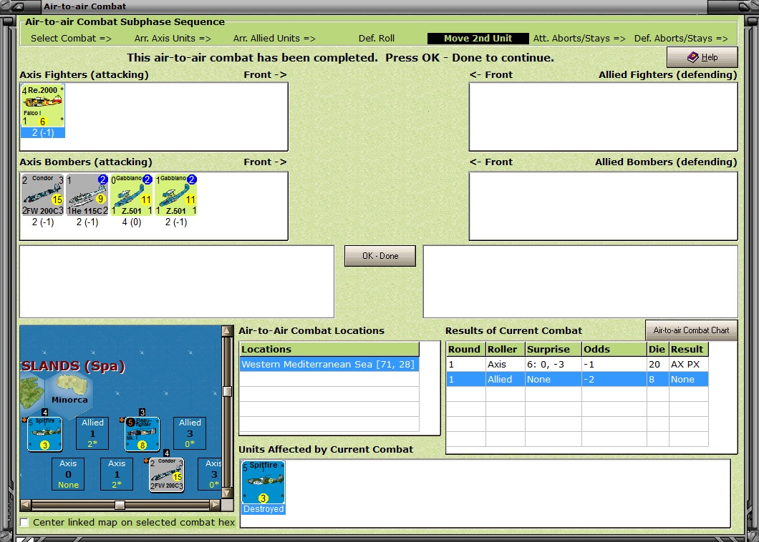
Task: Select the FW 200C Condor bomber counter
Action: click(42, 194)
